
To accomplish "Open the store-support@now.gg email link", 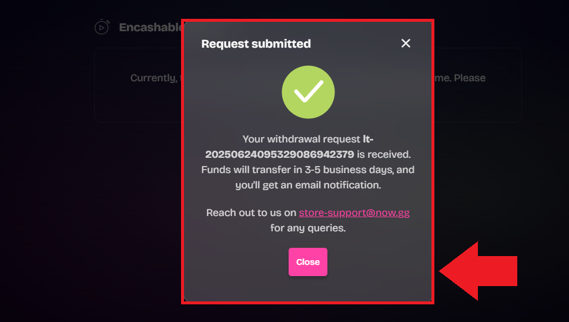I will point(354,213).
